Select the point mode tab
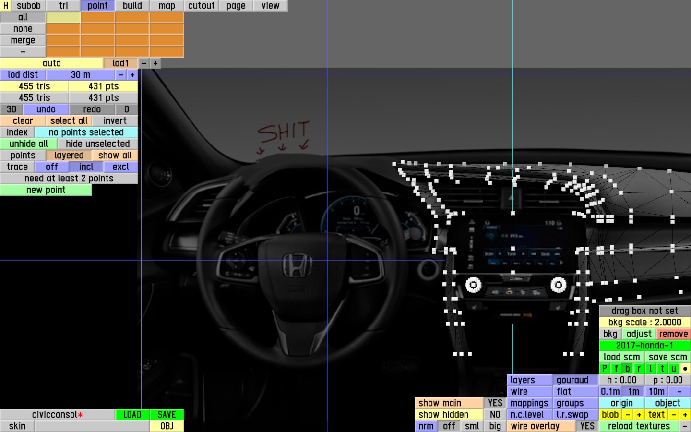 click(x=98, y=6)
